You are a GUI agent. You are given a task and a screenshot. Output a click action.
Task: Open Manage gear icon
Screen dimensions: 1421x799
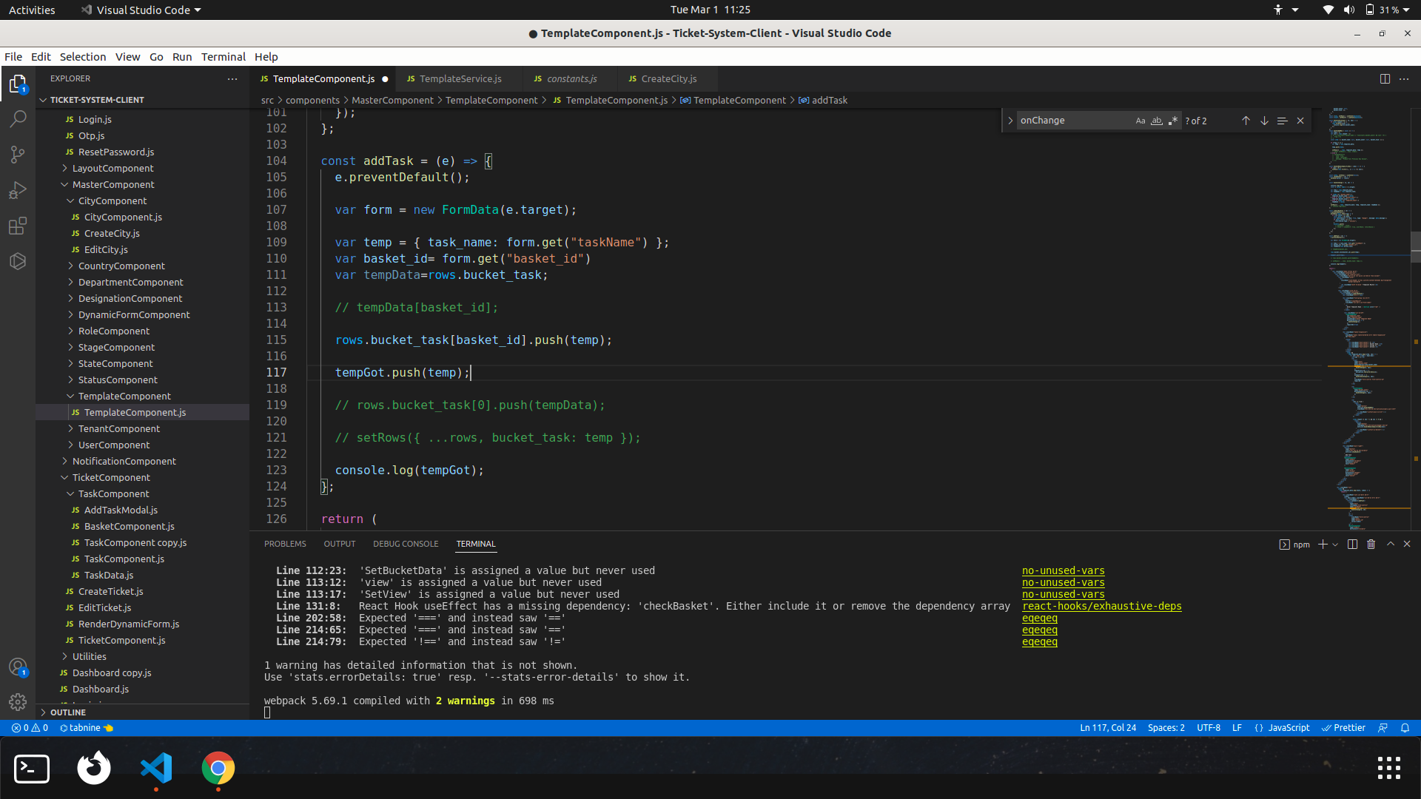point(18,701)
